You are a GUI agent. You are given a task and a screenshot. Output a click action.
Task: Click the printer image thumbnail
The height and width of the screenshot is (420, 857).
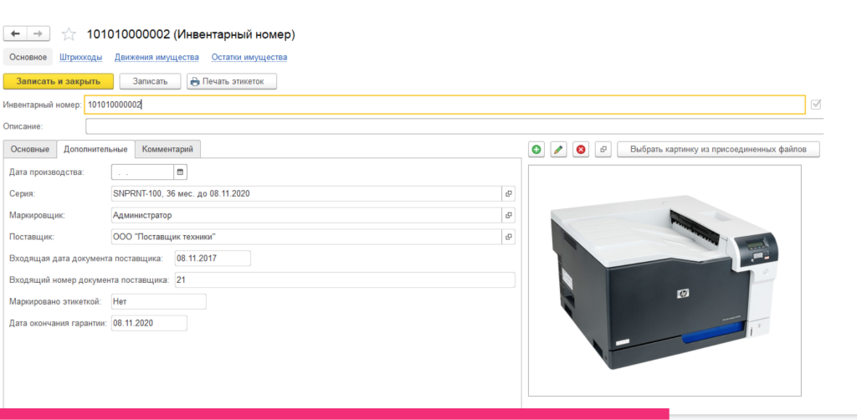[665, 280]
